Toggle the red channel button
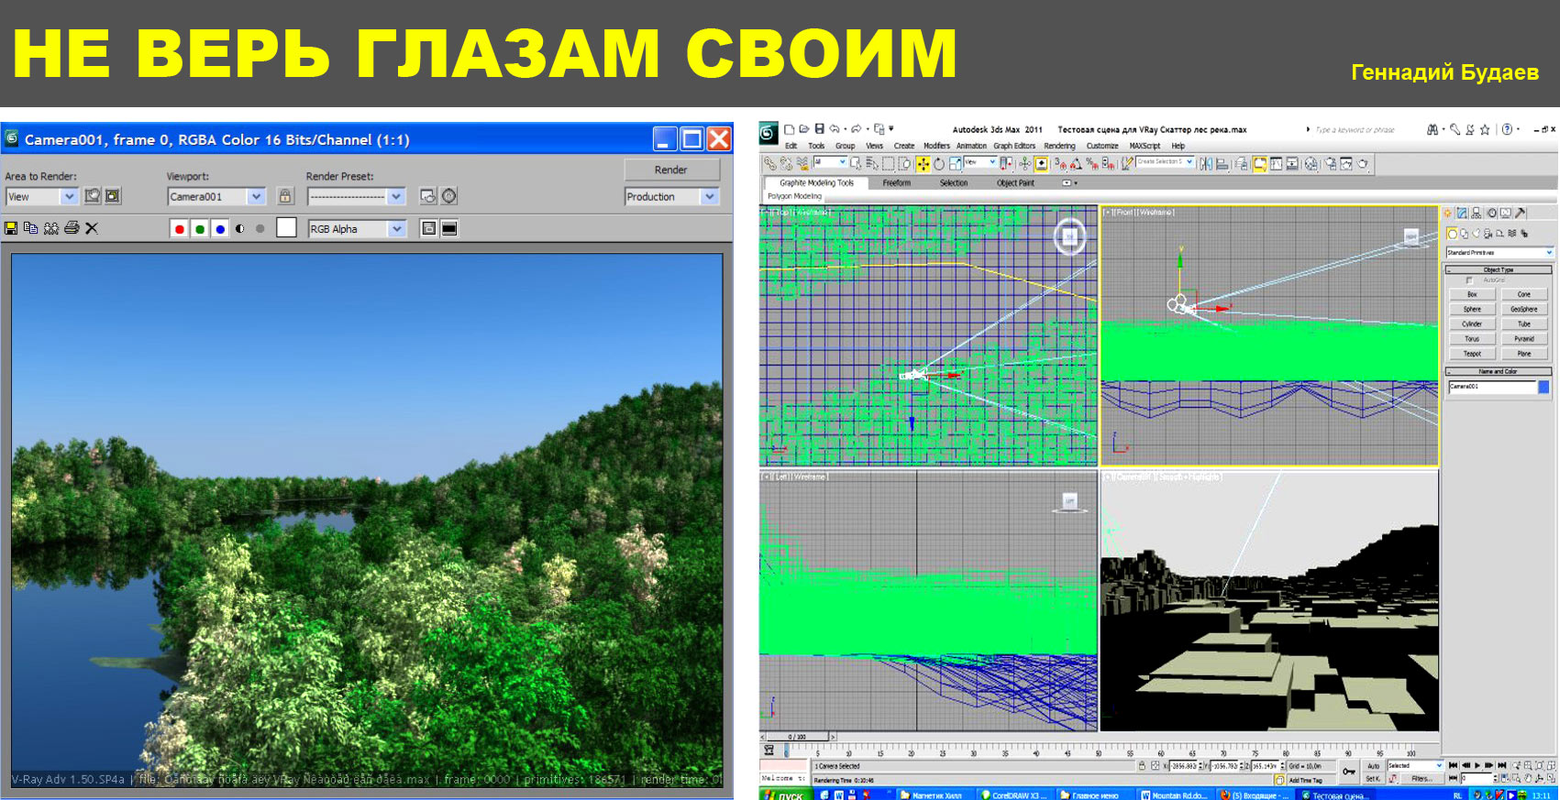 (180, 229)
